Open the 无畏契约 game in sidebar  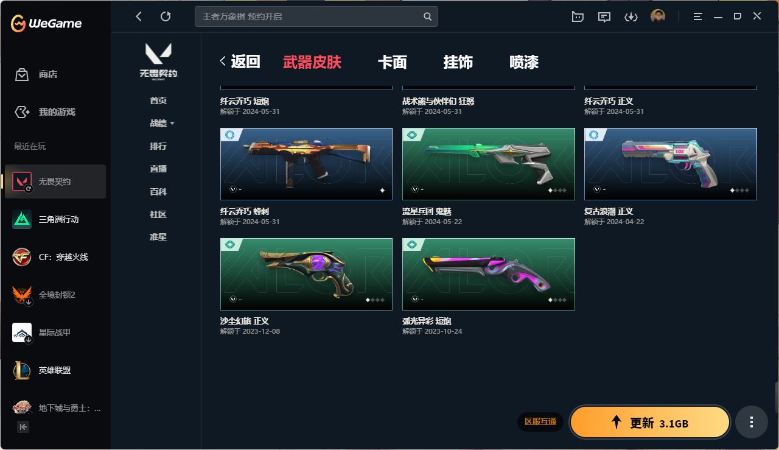click(55, 181)
